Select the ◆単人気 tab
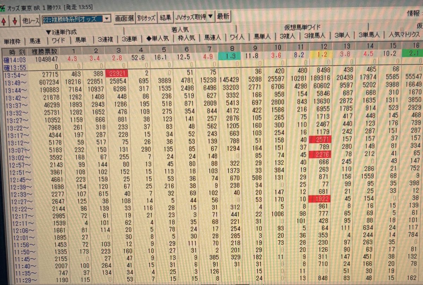The width and height of the screenshot is (423, 285). [x=158, y=38]
